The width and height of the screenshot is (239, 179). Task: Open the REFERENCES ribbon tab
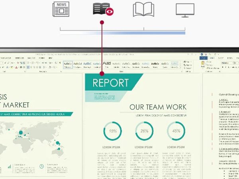pos(20,58)
